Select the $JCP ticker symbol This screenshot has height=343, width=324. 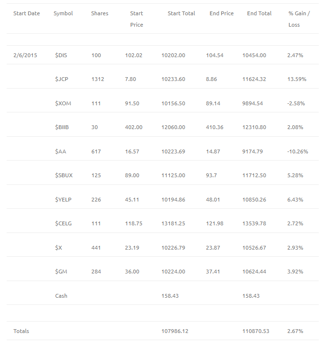coord(61,79)
